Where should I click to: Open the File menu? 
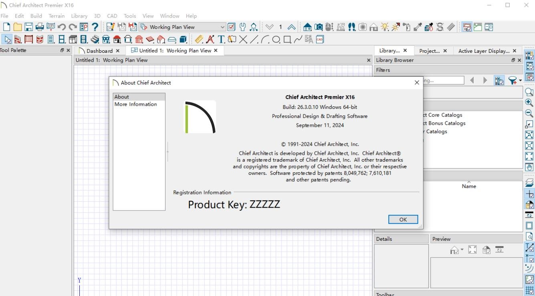4,16
